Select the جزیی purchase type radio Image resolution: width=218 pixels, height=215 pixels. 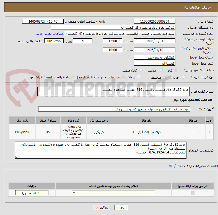click(x=183, y=77)
